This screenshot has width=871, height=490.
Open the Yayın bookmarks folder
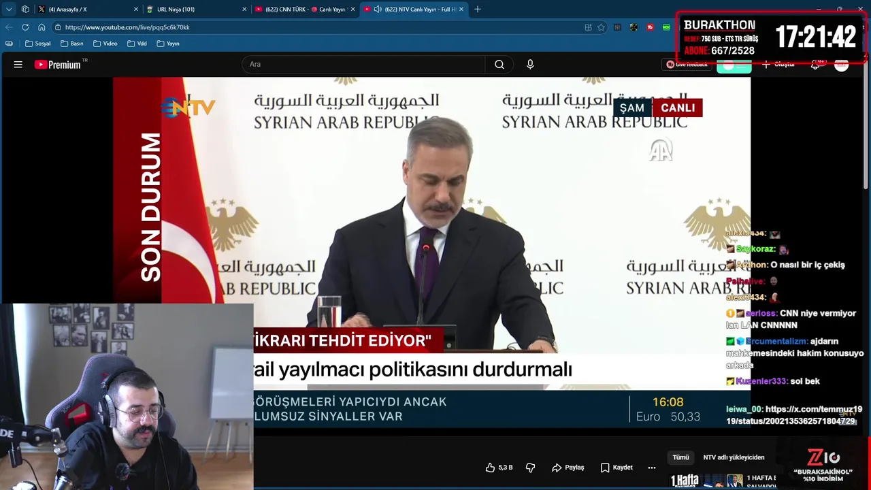pos(168,44)
